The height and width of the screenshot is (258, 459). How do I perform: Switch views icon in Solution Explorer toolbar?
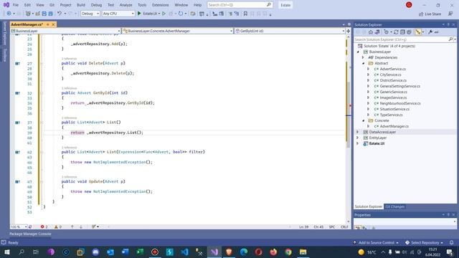pos(377,32)
